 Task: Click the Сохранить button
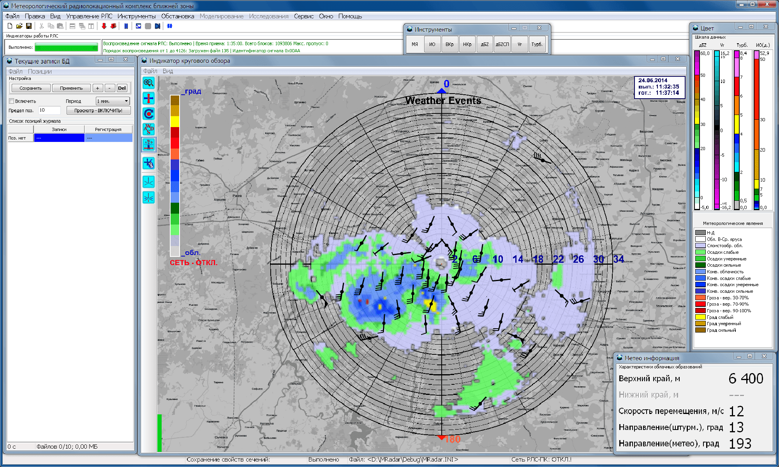31,88
